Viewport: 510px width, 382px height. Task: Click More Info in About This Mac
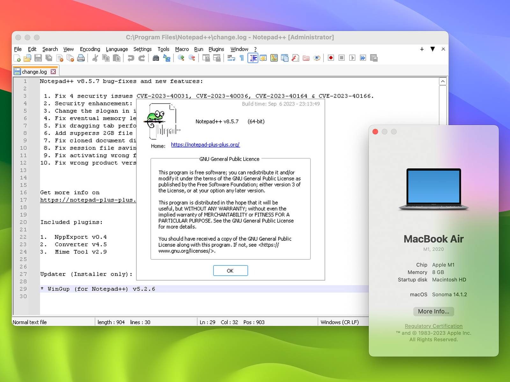click(433, 311)
